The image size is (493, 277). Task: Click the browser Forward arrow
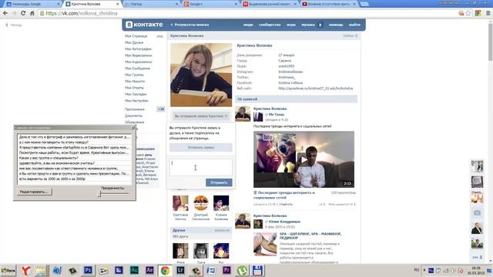(14, 13)
